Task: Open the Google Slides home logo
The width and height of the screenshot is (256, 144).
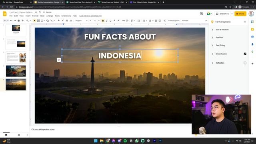Action: pyautogui.click(x=5, y=14)
